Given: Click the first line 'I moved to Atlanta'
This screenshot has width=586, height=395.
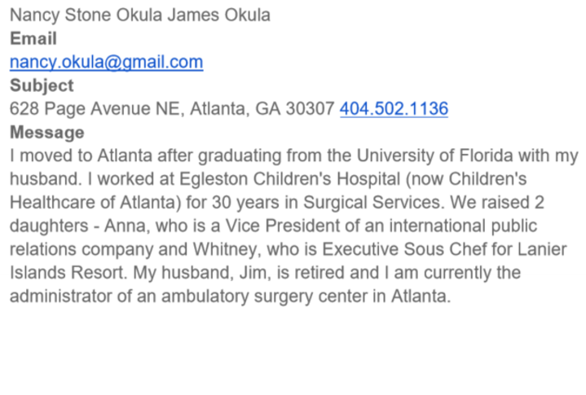Looking at the screenshot, I should [x=81, y=156].
